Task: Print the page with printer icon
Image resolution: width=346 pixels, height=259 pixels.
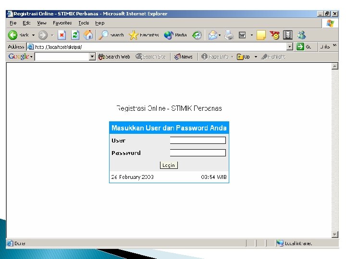Action: tap(229, 35)
